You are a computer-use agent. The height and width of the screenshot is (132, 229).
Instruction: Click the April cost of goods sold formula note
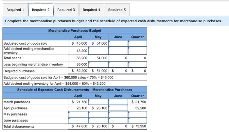(x=59, y=78)
